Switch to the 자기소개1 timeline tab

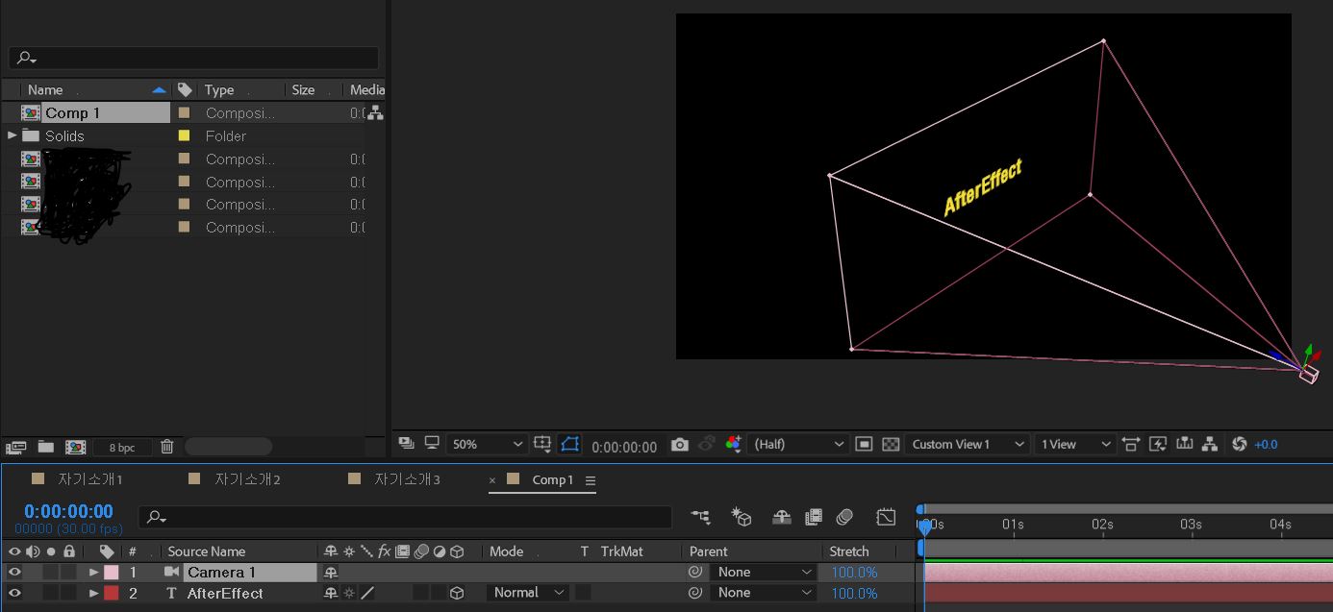[90, 479]
